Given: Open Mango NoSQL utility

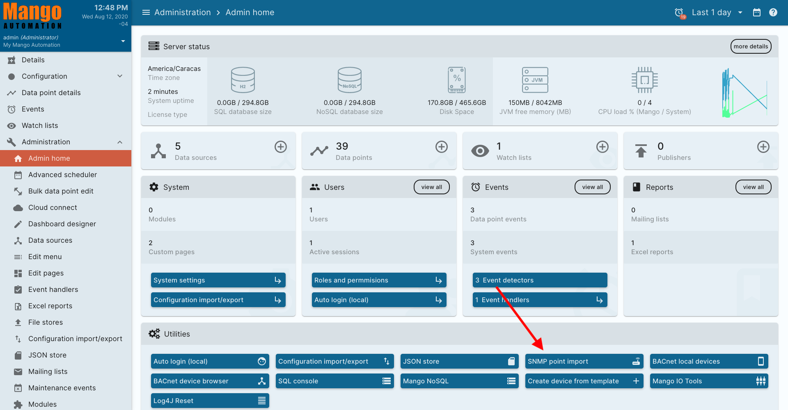Looking at the screenshot, I should click(460, 381).
